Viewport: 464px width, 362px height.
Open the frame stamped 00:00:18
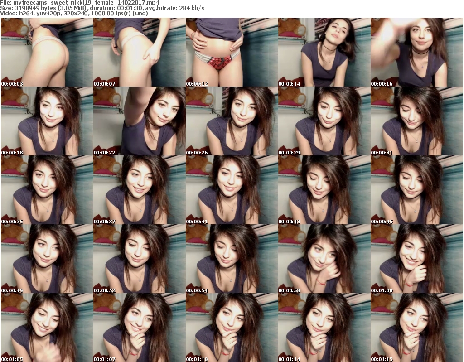click(47, 121)
